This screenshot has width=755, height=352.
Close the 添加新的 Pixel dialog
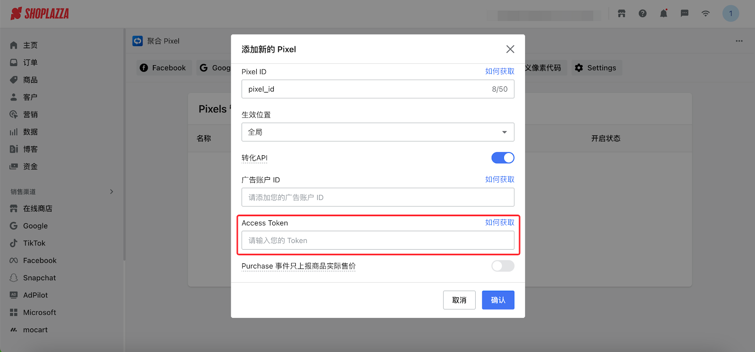(510, 50)
